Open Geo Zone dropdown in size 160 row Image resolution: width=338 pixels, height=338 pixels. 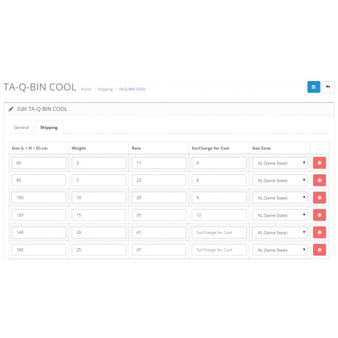click(x=280, y=249)
